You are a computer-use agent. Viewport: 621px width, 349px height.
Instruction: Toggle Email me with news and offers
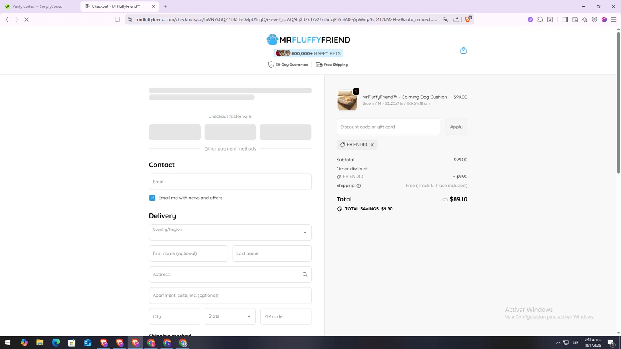pyautogui.click(x=152, y=198)
